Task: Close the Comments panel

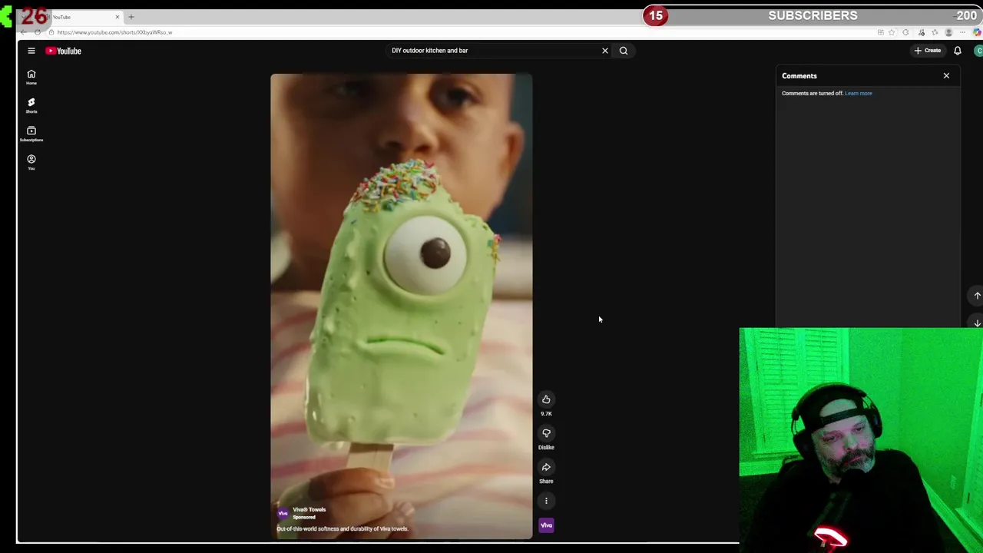Action: click(946, 76)
